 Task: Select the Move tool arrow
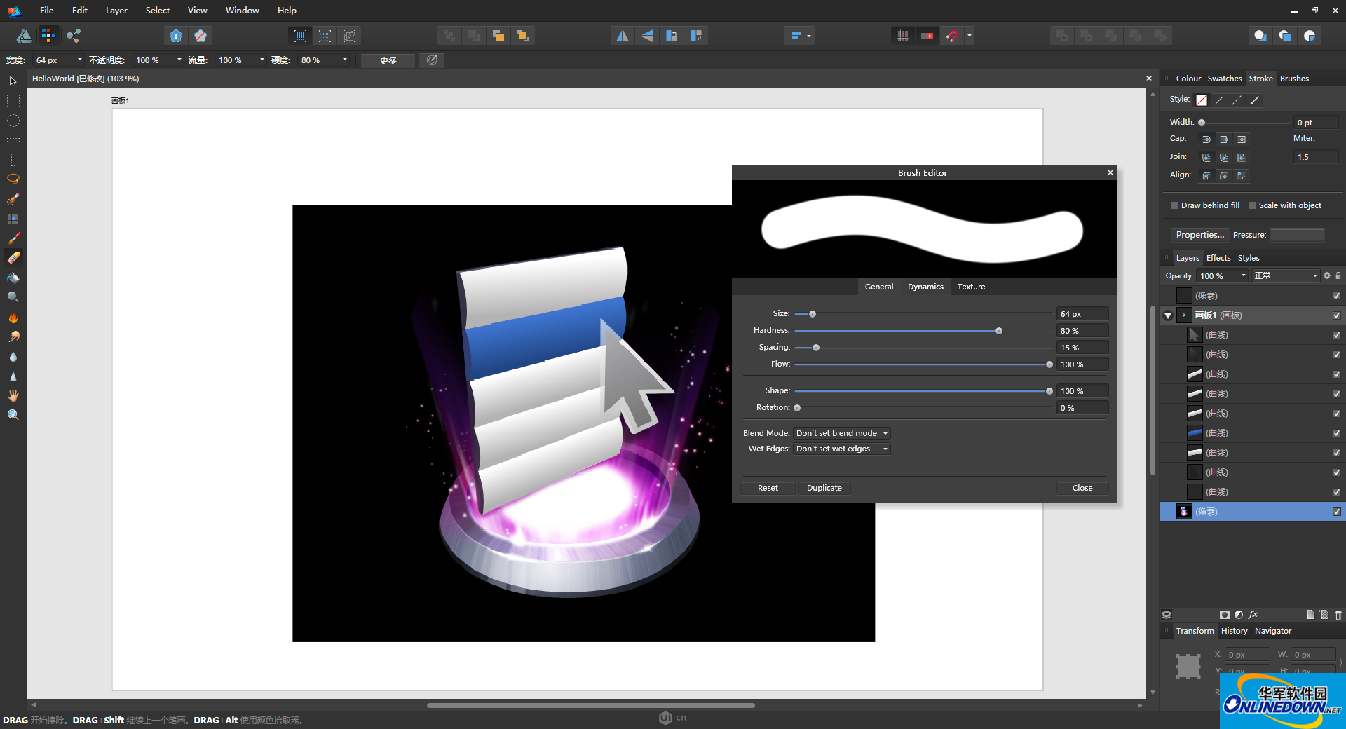point(13,81)
